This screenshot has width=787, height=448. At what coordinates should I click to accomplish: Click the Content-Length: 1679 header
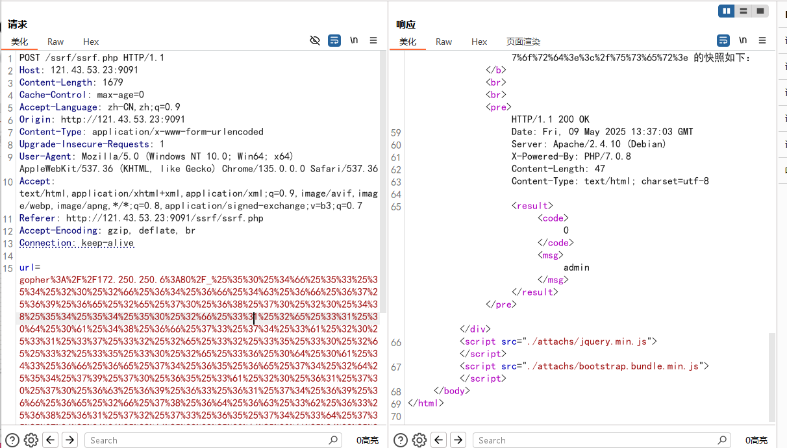[x=71, y=82]
